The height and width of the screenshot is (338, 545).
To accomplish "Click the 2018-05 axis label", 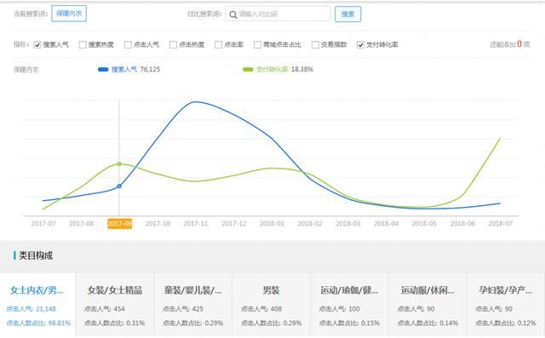I will (424, 223).
